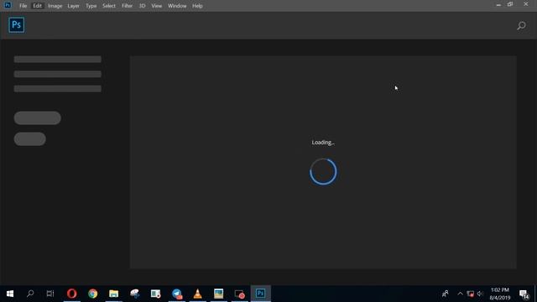537x302 pixels.
Task: Open Telegram from the taskbar
Action: (x=177, y=294)
